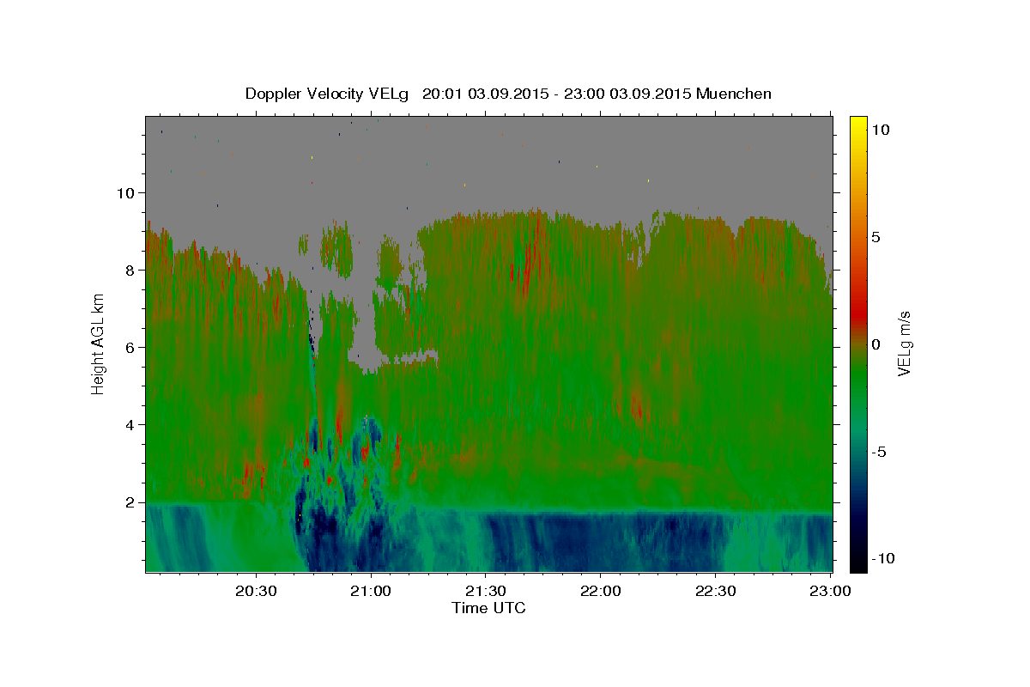Click the 21:30 time tick label
Viewport: 1030px width, 687px height.
click(x=486, y=591)
